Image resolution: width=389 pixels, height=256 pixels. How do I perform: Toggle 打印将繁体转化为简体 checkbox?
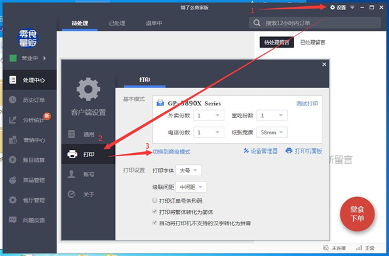click(x=155, y=211)
